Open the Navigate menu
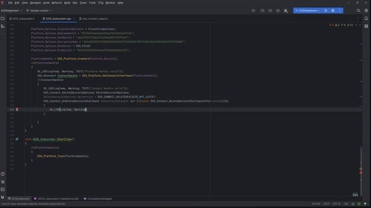This screenshot has height=208, width=371. click(35, 3)
